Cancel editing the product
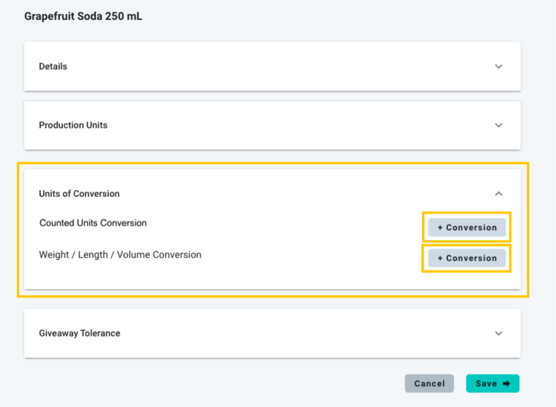The height and width of the screenshot is (407, 556). pos(429,384)
